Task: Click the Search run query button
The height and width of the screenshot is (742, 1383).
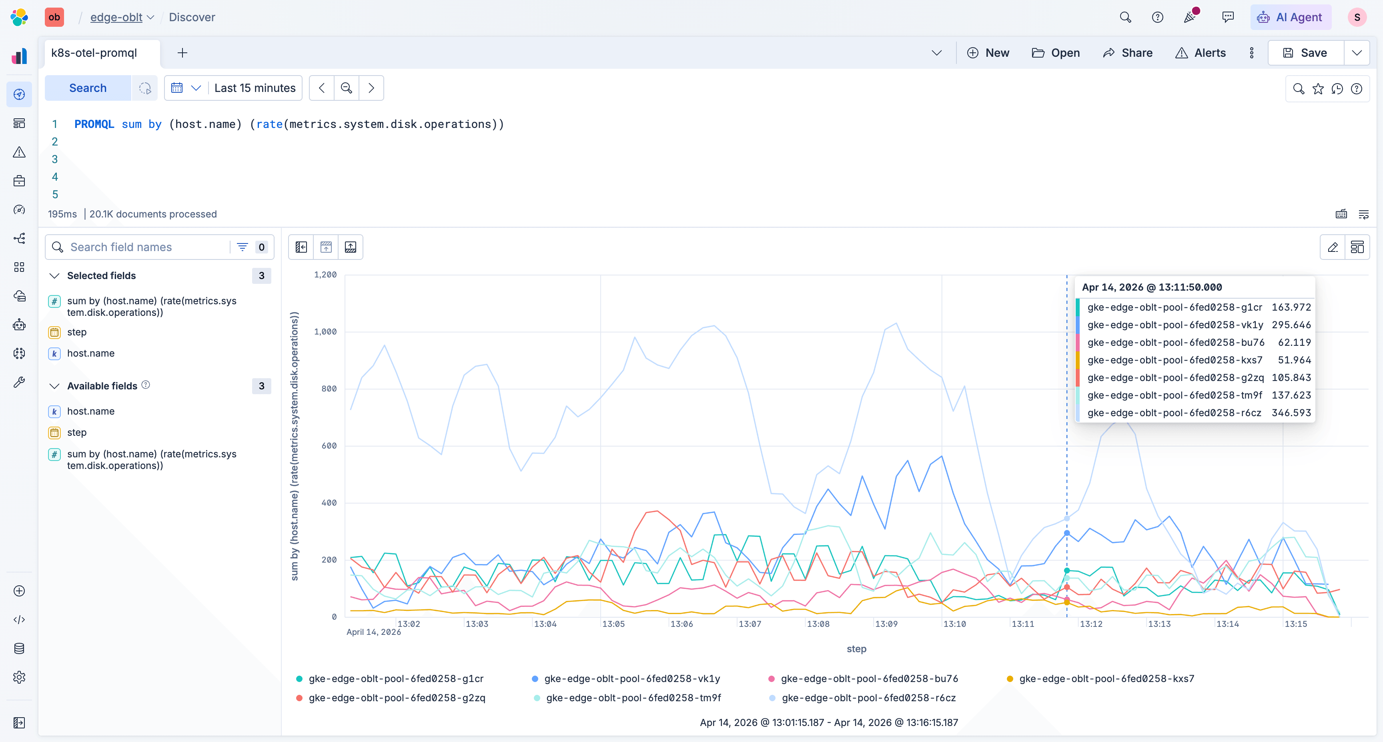Action: [88, 88]
